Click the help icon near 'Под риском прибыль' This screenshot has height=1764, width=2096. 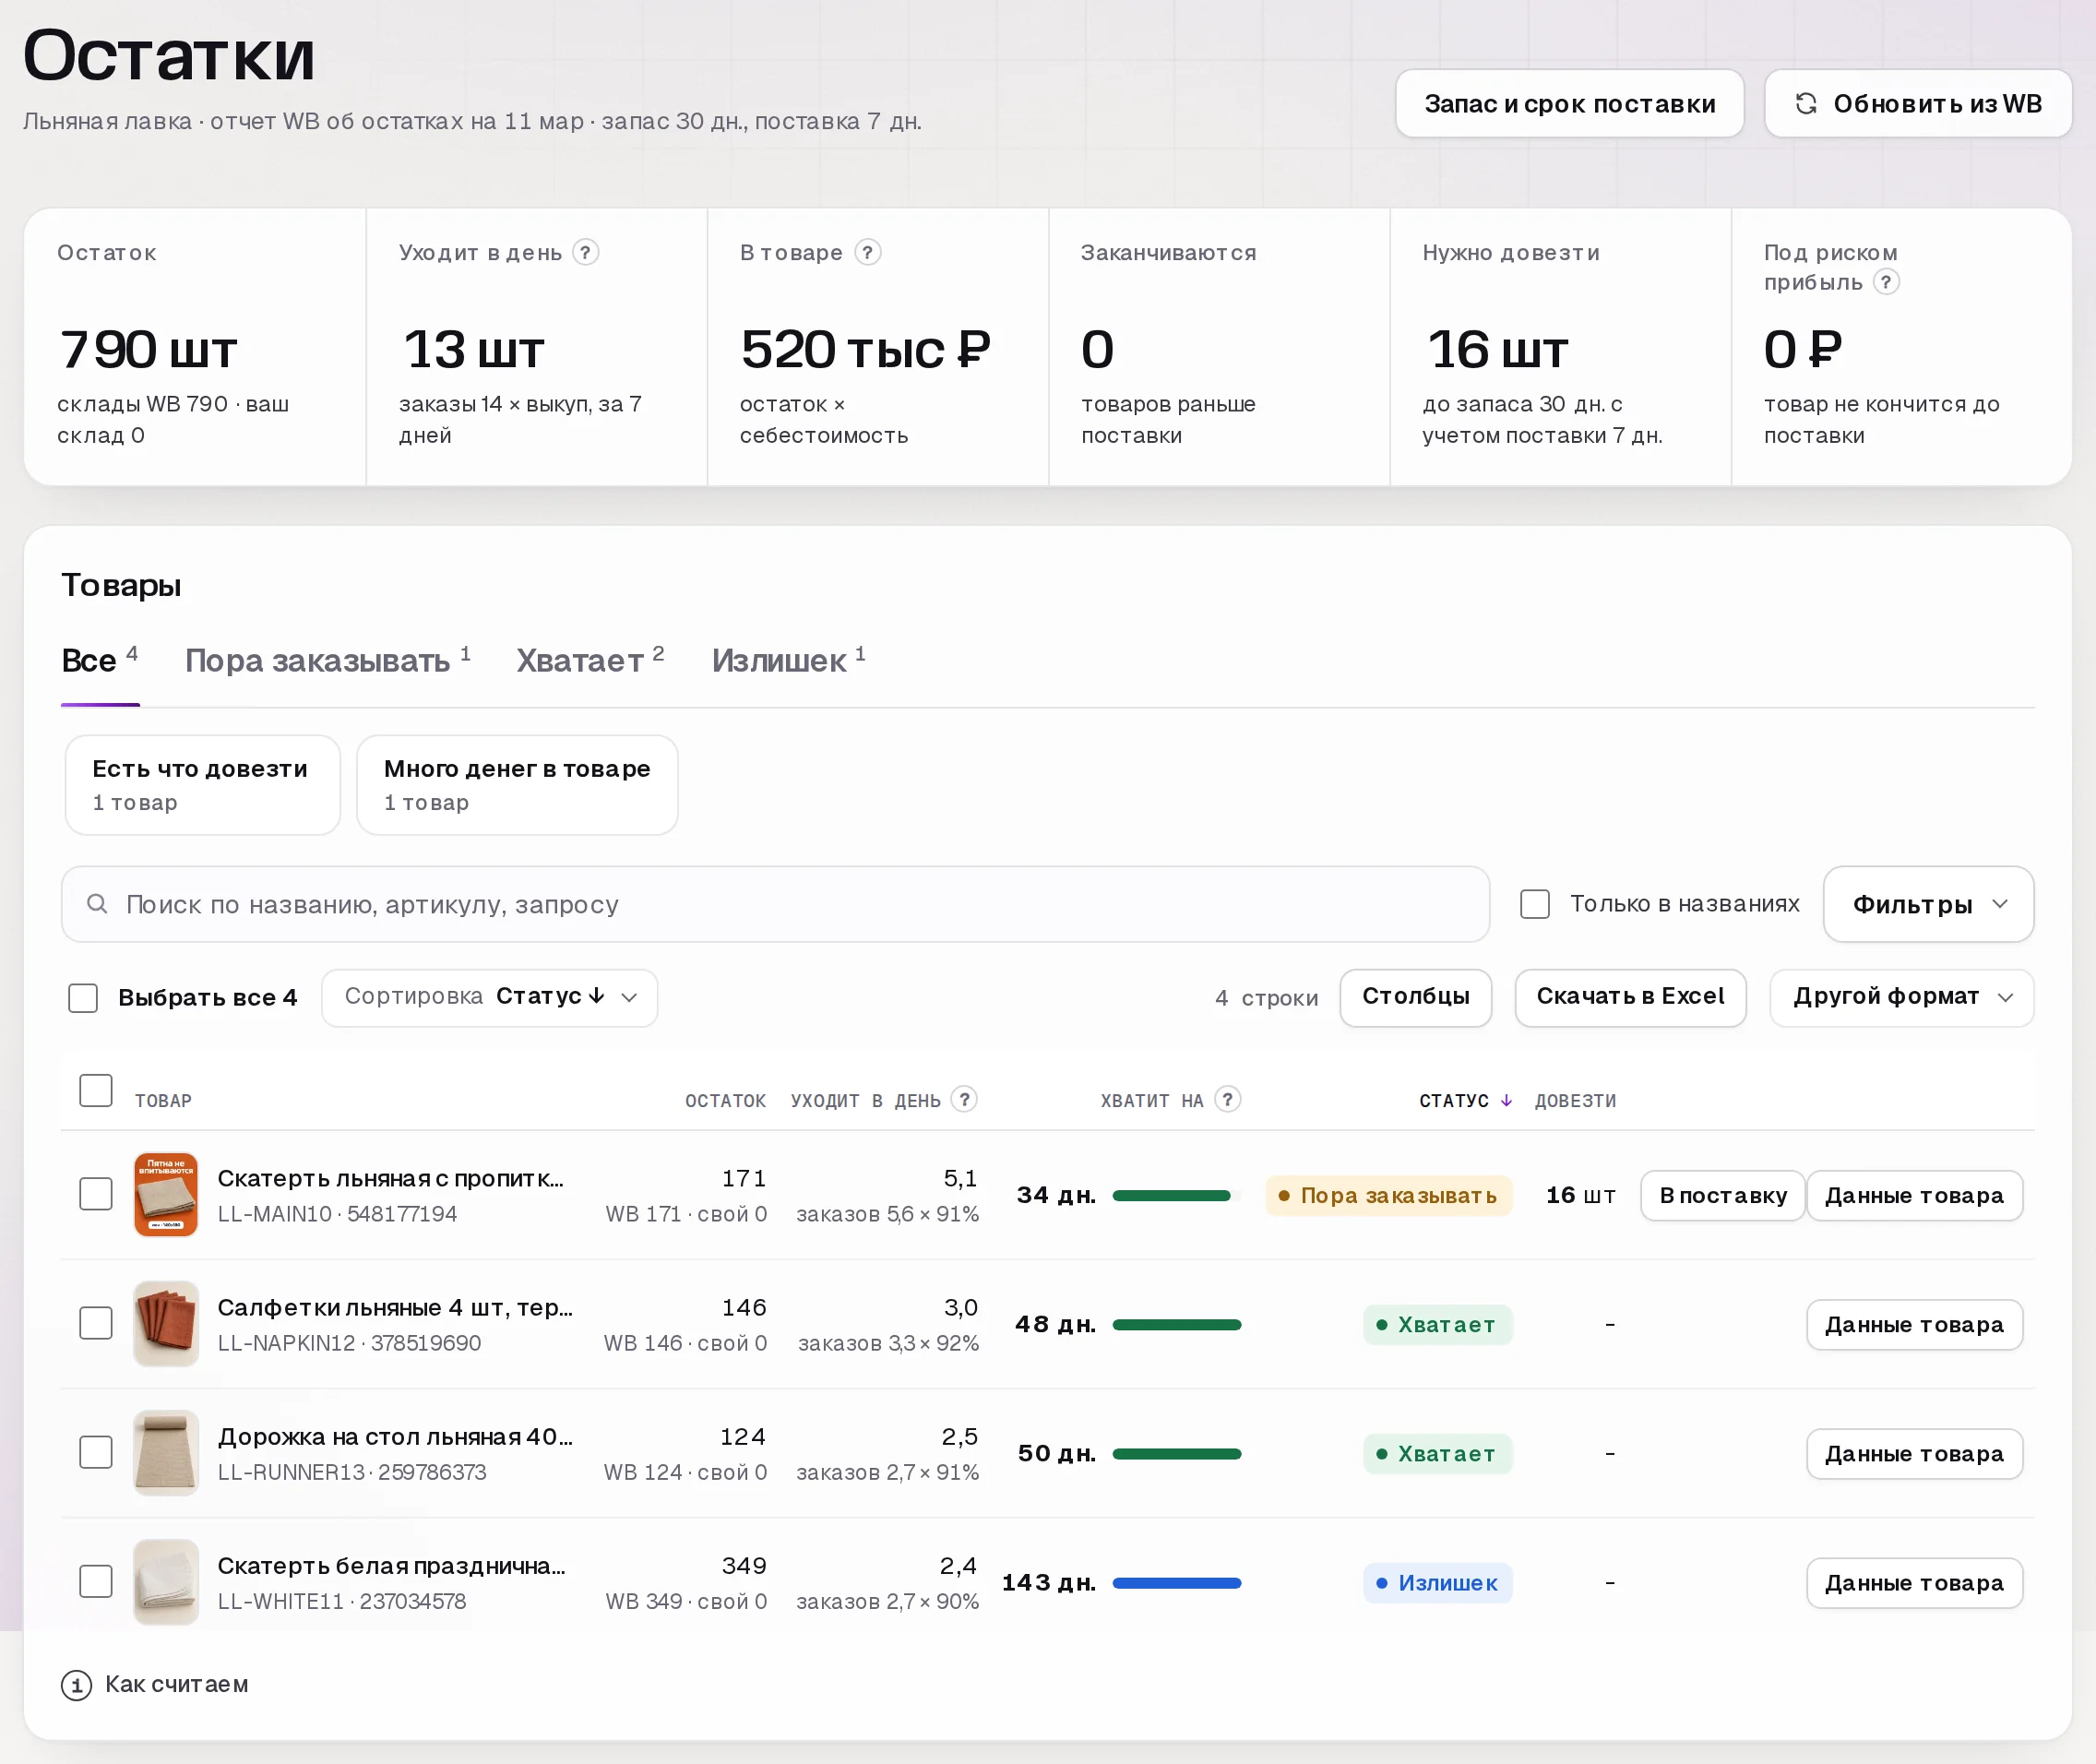[x=1886, y=282]
